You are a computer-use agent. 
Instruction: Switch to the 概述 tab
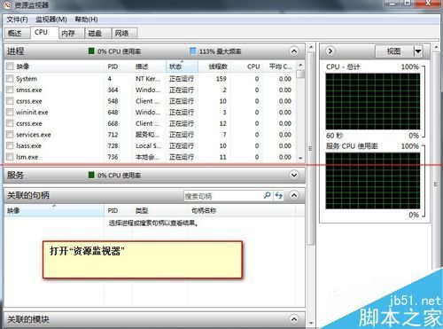click(17, 33)
